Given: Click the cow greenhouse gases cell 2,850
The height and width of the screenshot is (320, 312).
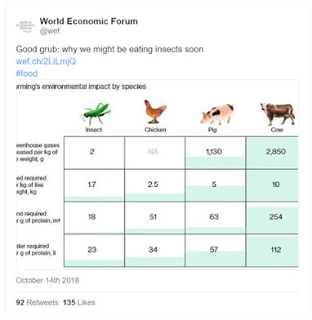Looking at the screenshot, I should click(x=272, y=153).
